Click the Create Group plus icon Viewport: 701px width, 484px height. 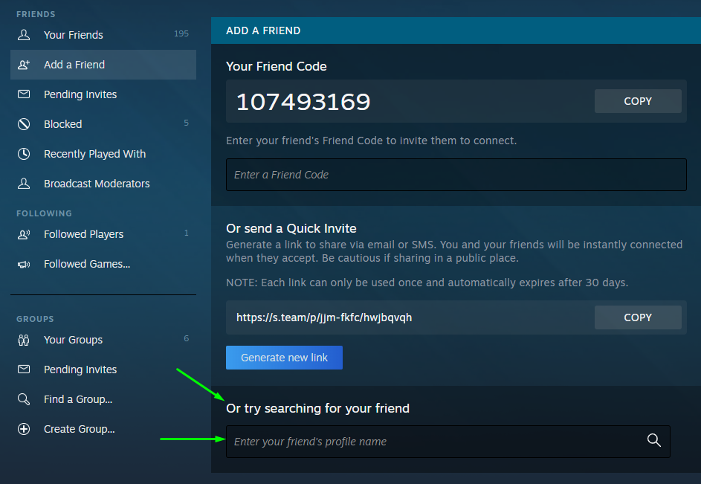click(24, 429)
